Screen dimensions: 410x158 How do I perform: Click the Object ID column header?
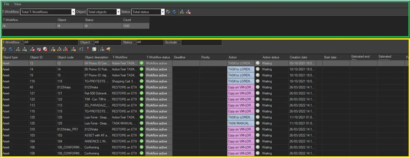coord(36,57)
